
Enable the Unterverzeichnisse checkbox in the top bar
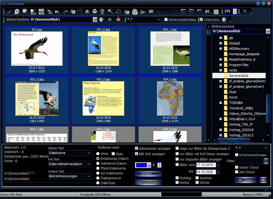click(x=166, y=20)
